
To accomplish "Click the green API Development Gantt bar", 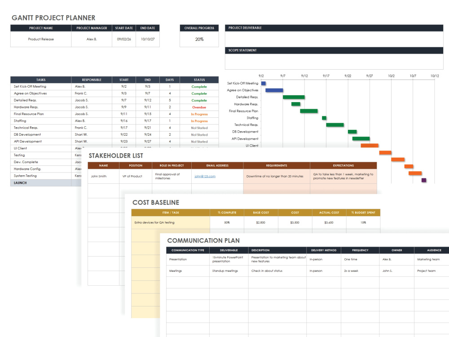I will click(x=361, y=139).
